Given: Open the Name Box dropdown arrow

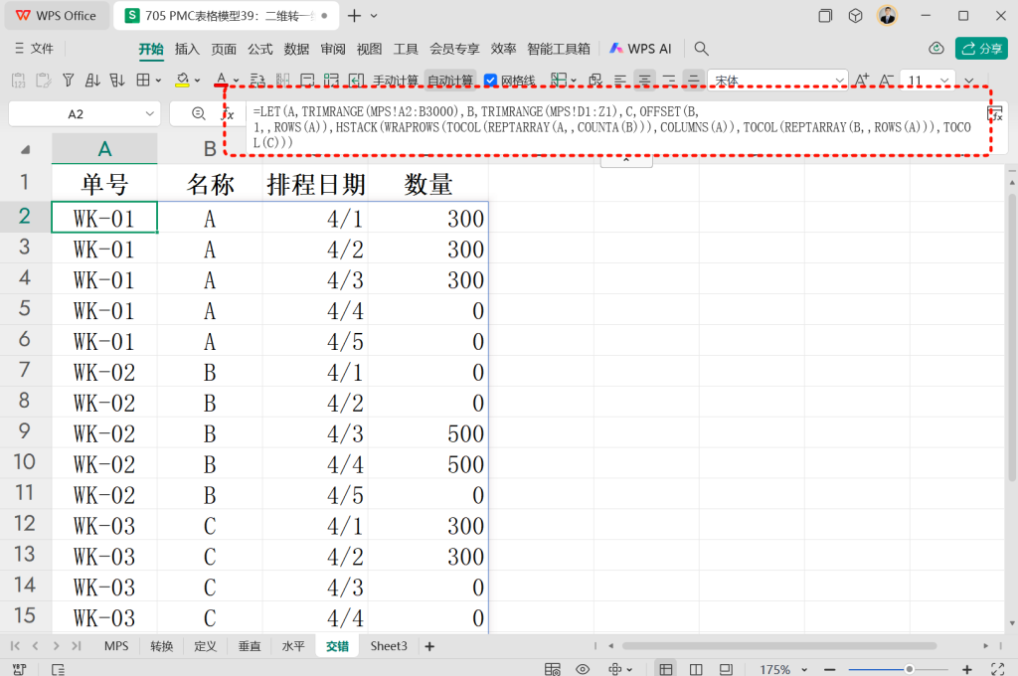Looking at the screenshot, I should tap(150, 113).
